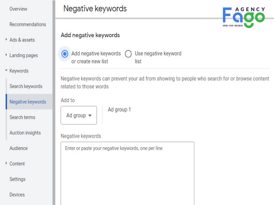Select 'Add negative keywords or create new list'
Image resolution: width=274 pixels, height=205 pixels.
pyautogui.click(x=65, y=54)
